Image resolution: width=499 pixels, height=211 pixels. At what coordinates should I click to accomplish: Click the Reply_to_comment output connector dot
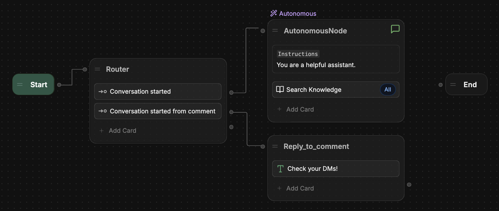409,185
